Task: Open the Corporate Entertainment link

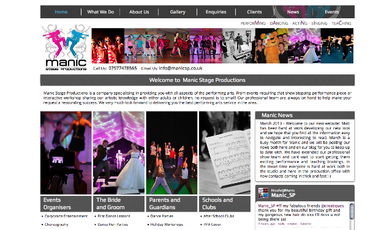Action: pyautogui.click(x=66, y=216)
